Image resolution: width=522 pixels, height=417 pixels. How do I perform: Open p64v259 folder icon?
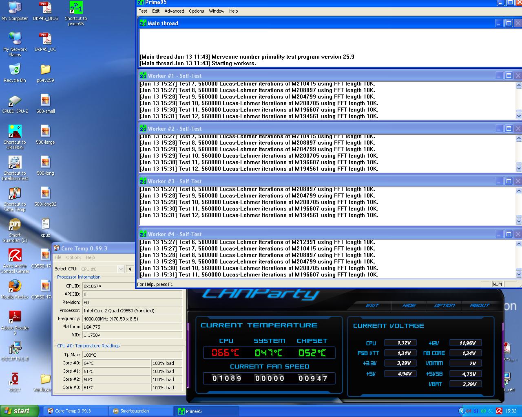click(x=45, y=73)
